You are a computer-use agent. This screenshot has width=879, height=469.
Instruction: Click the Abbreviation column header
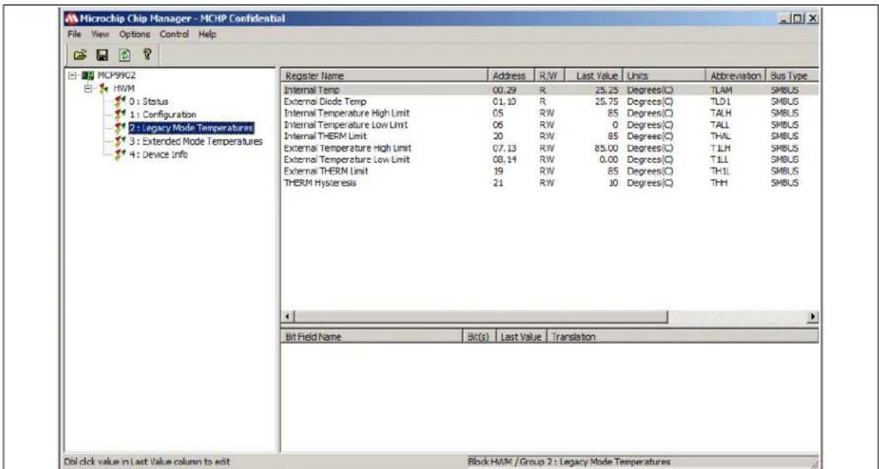click(x=736, y=76)
